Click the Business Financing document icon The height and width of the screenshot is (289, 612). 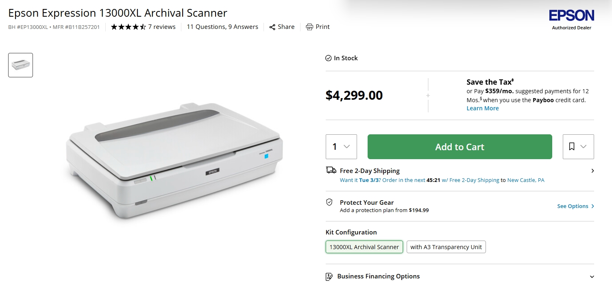pos(329,277)
